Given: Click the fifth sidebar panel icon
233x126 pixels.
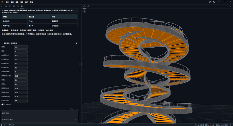Looking at the screenshot, I should click(x=18, y=6).
